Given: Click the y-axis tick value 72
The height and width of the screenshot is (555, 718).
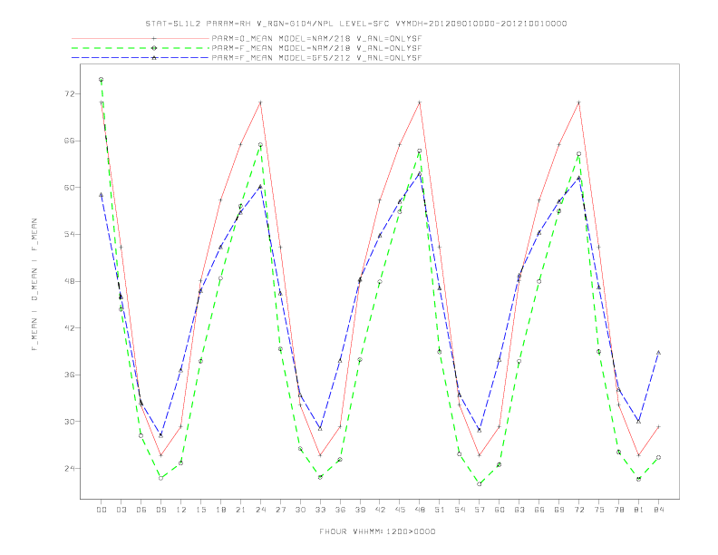Looking at the screenshot, I should (x=69, y=94).
